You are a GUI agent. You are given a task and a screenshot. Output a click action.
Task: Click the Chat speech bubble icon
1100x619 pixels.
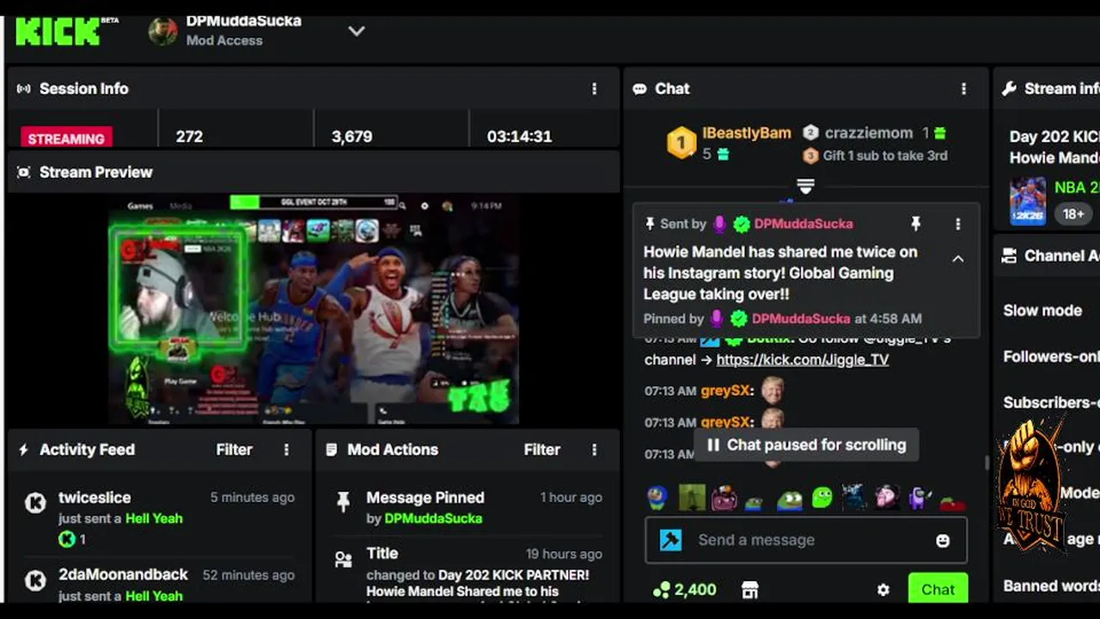[x=639, y=89]
